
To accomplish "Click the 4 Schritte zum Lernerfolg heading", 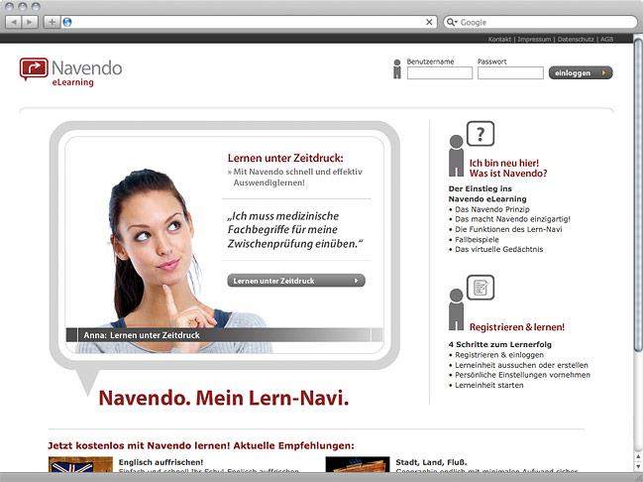I will [x=500, y=344].
